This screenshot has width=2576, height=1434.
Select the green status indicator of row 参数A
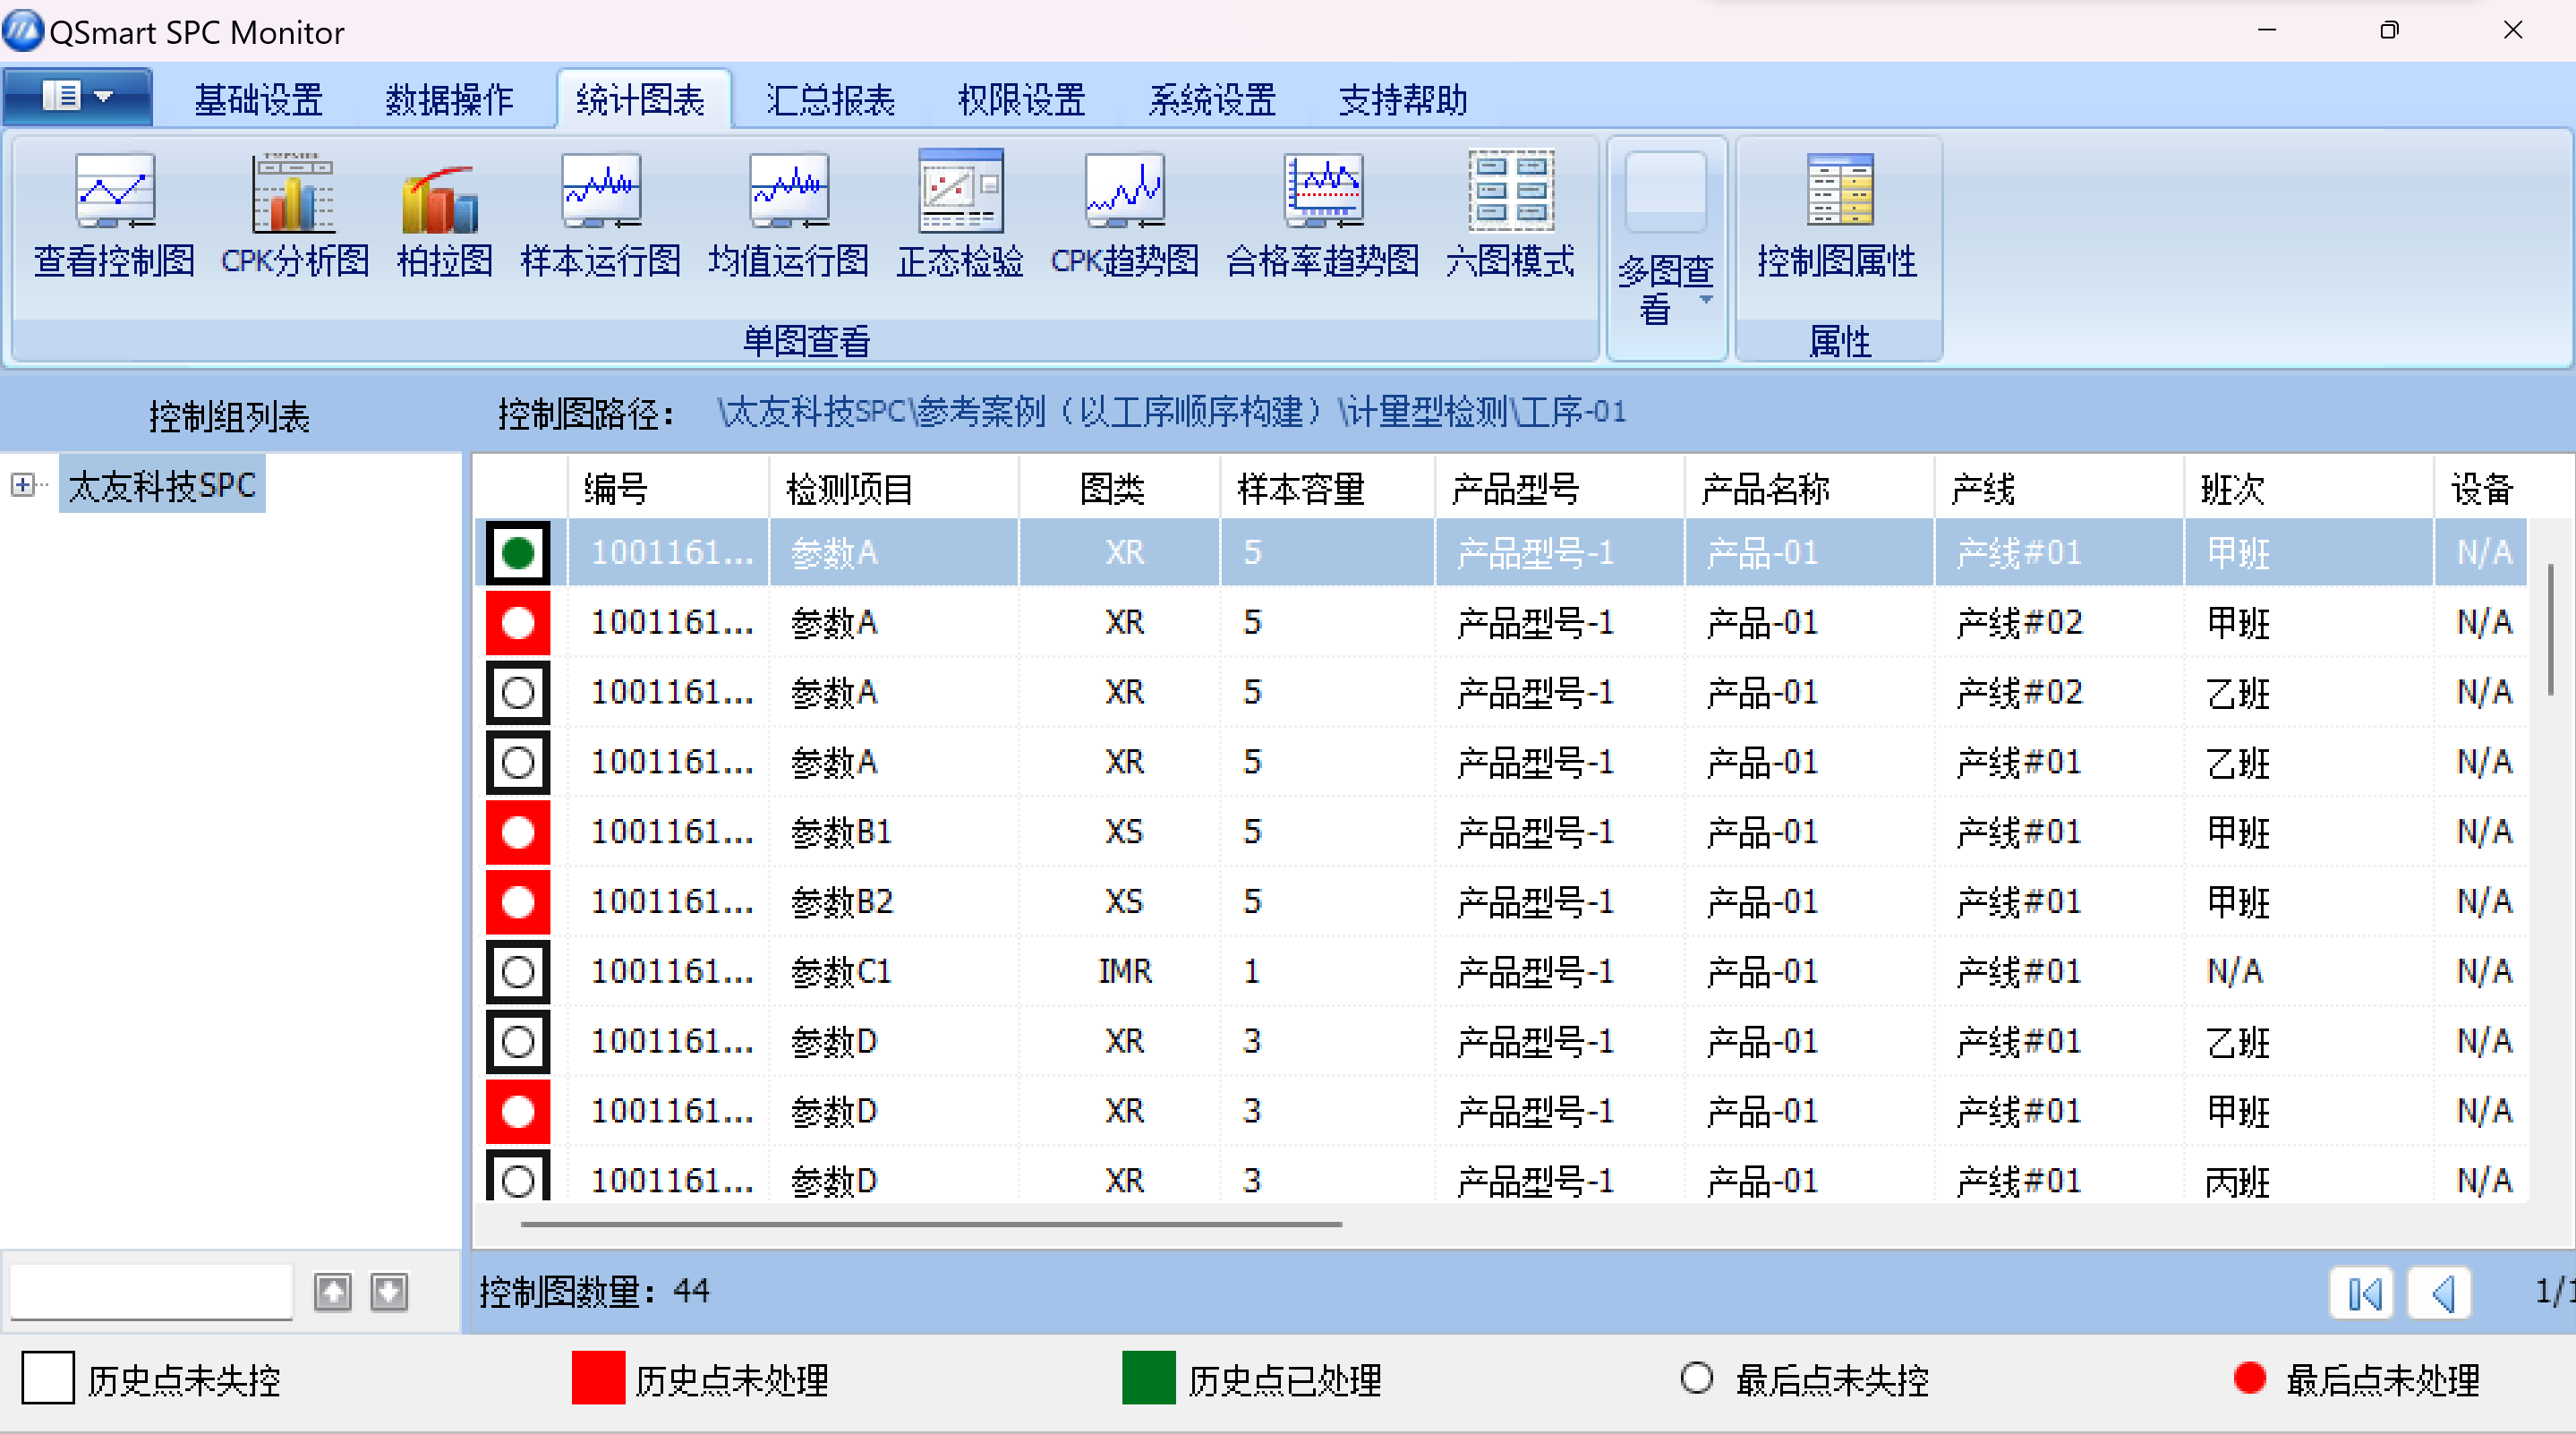(517, 552)
